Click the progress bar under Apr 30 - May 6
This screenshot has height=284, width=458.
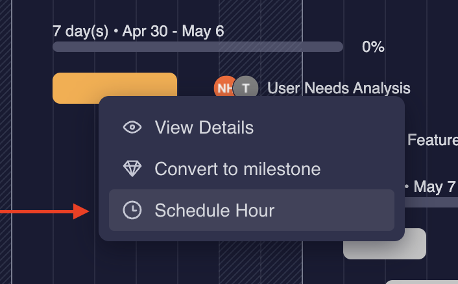[x=197, y=47]
